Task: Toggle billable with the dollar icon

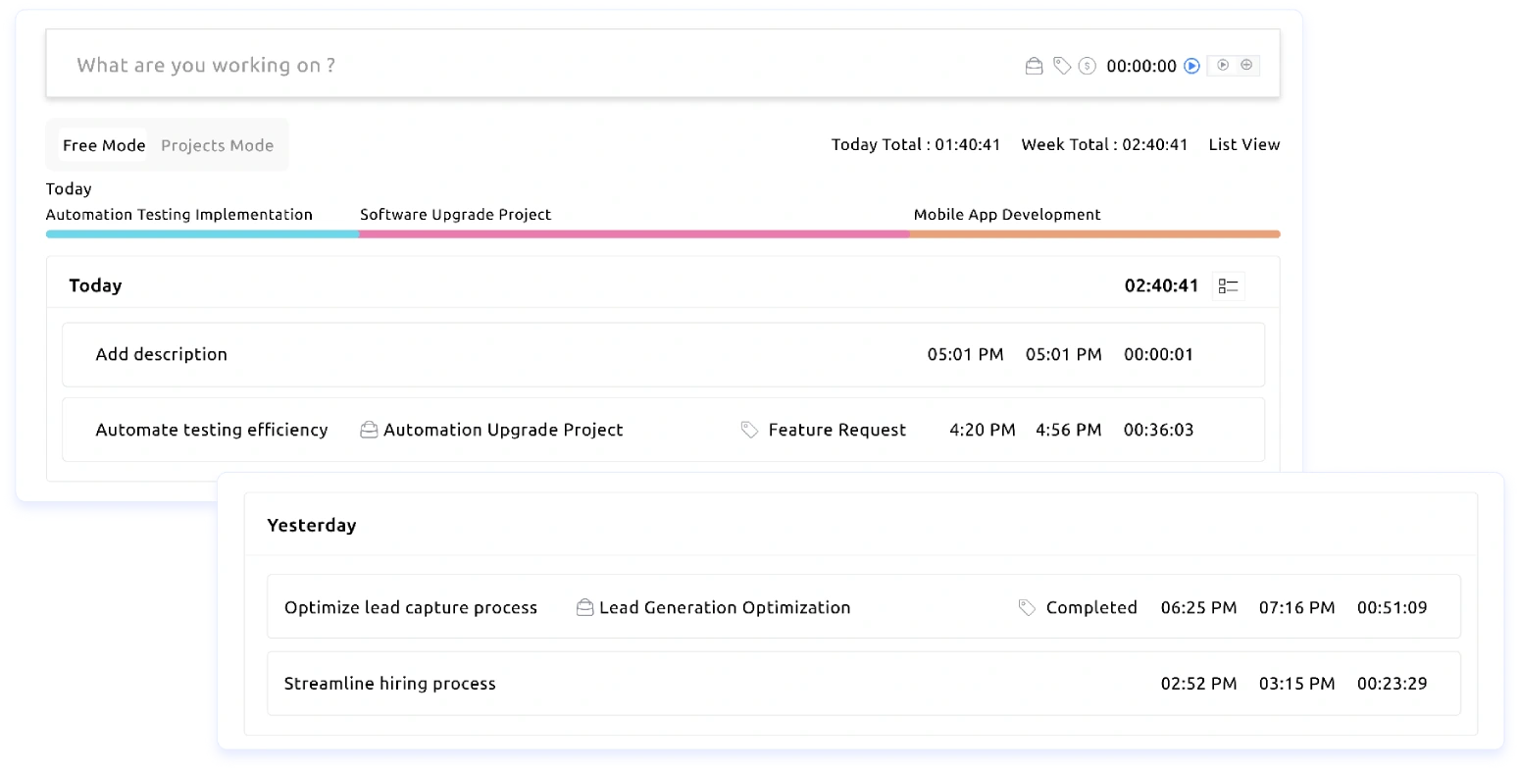Action: click(x=1087, y=65)
